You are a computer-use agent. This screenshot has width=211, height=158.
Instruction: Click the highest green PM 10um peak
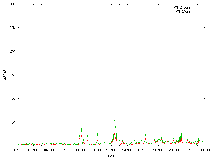pos(115,119)
